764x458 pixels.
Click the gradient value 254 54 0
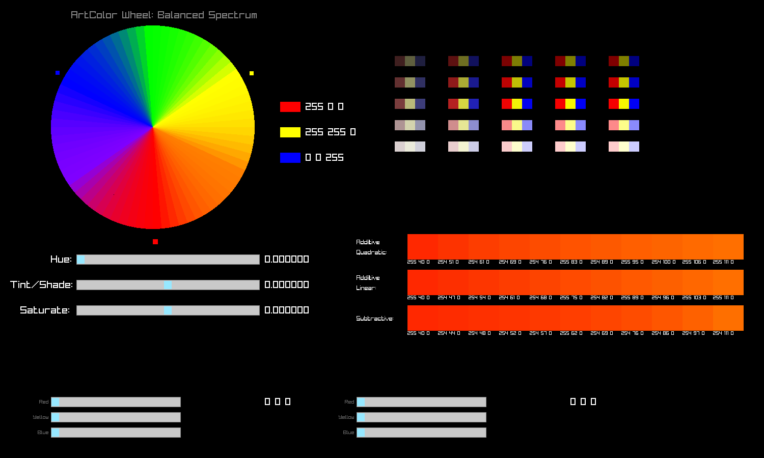point(479,298)
